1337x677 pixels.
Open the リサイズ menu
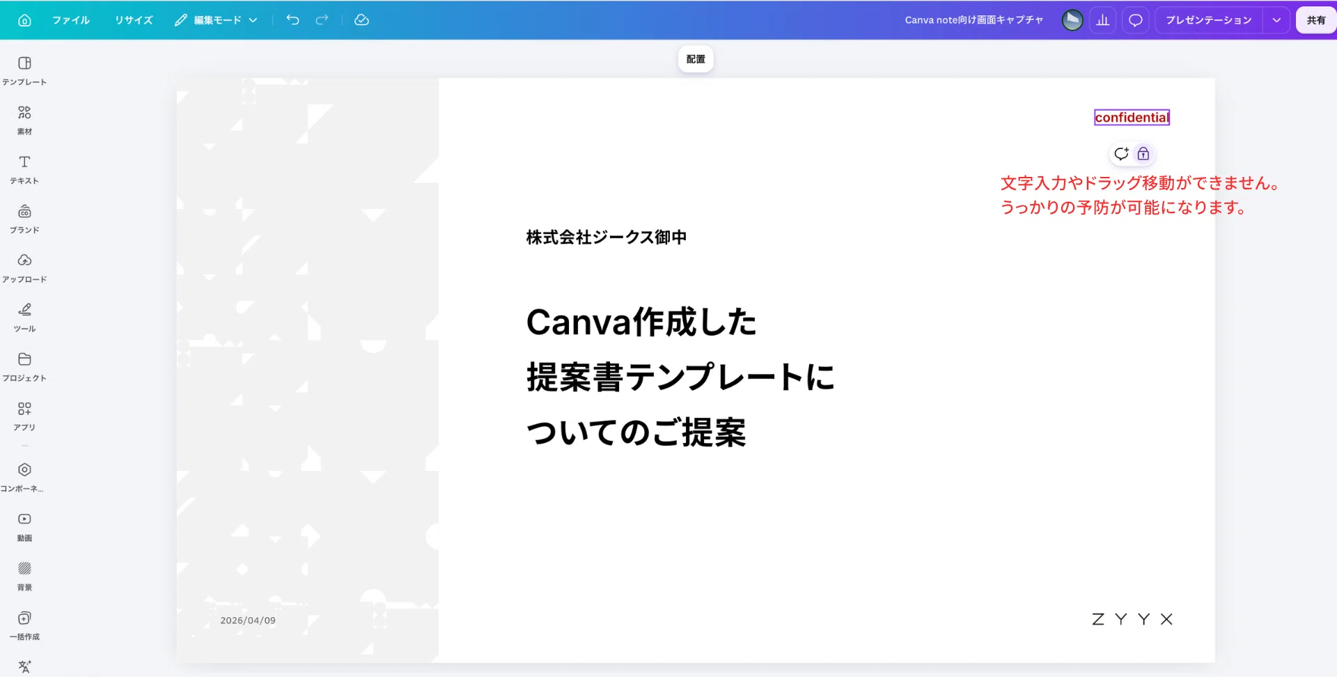click(134, 20)
